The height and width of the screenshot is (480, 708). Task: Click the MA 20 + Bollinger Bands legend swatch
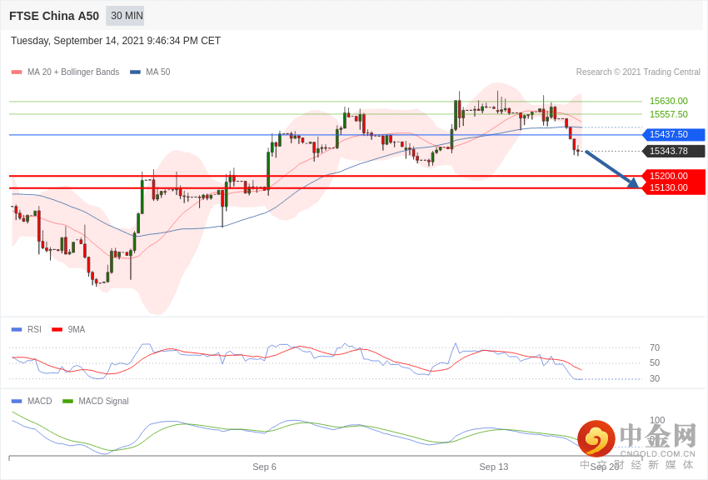tap(17, 72)
